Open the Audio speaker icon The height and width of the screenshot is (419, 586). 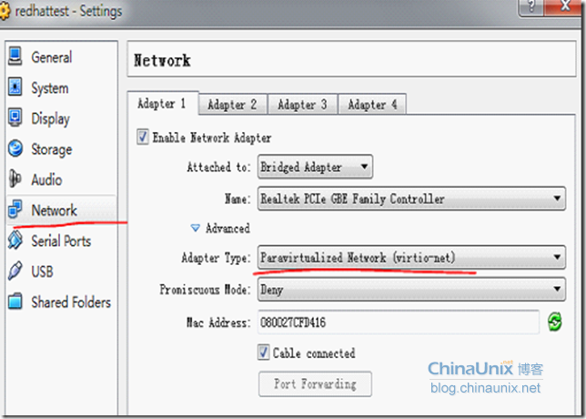tap(15, 179)
